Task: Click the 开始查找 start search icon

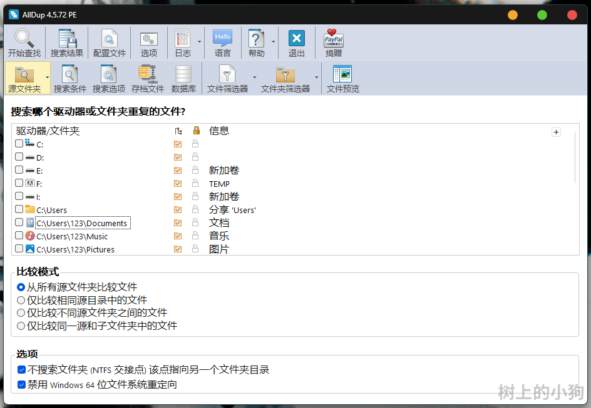Action: (24, 43)
